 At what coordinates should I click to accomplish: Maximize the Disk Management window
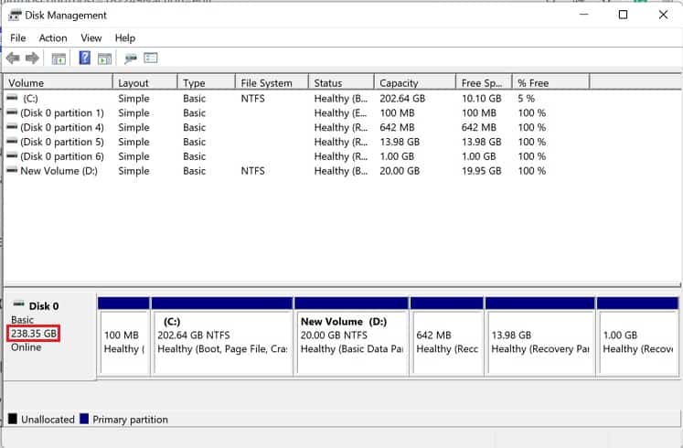click(x=623, y=15)
